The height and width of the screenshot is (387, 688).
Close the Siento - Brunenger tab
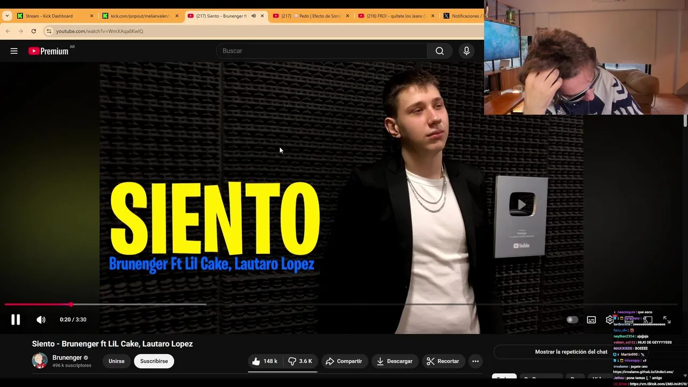coord(262,16)
